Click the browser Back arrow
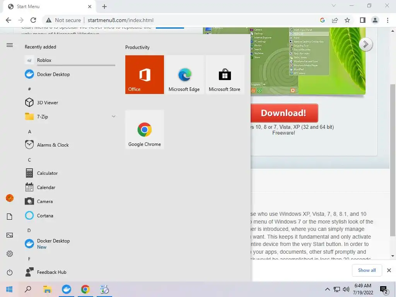Image resolution: width=396 pixels, height=297 pixels. [x=9, y=20]
